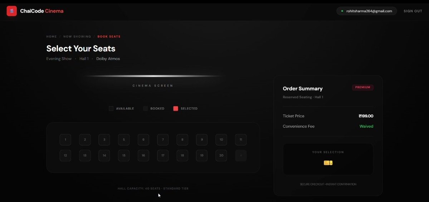This screenshot has width=429, height=202.
Task: Select seat 5
Action: pos(124,140)
